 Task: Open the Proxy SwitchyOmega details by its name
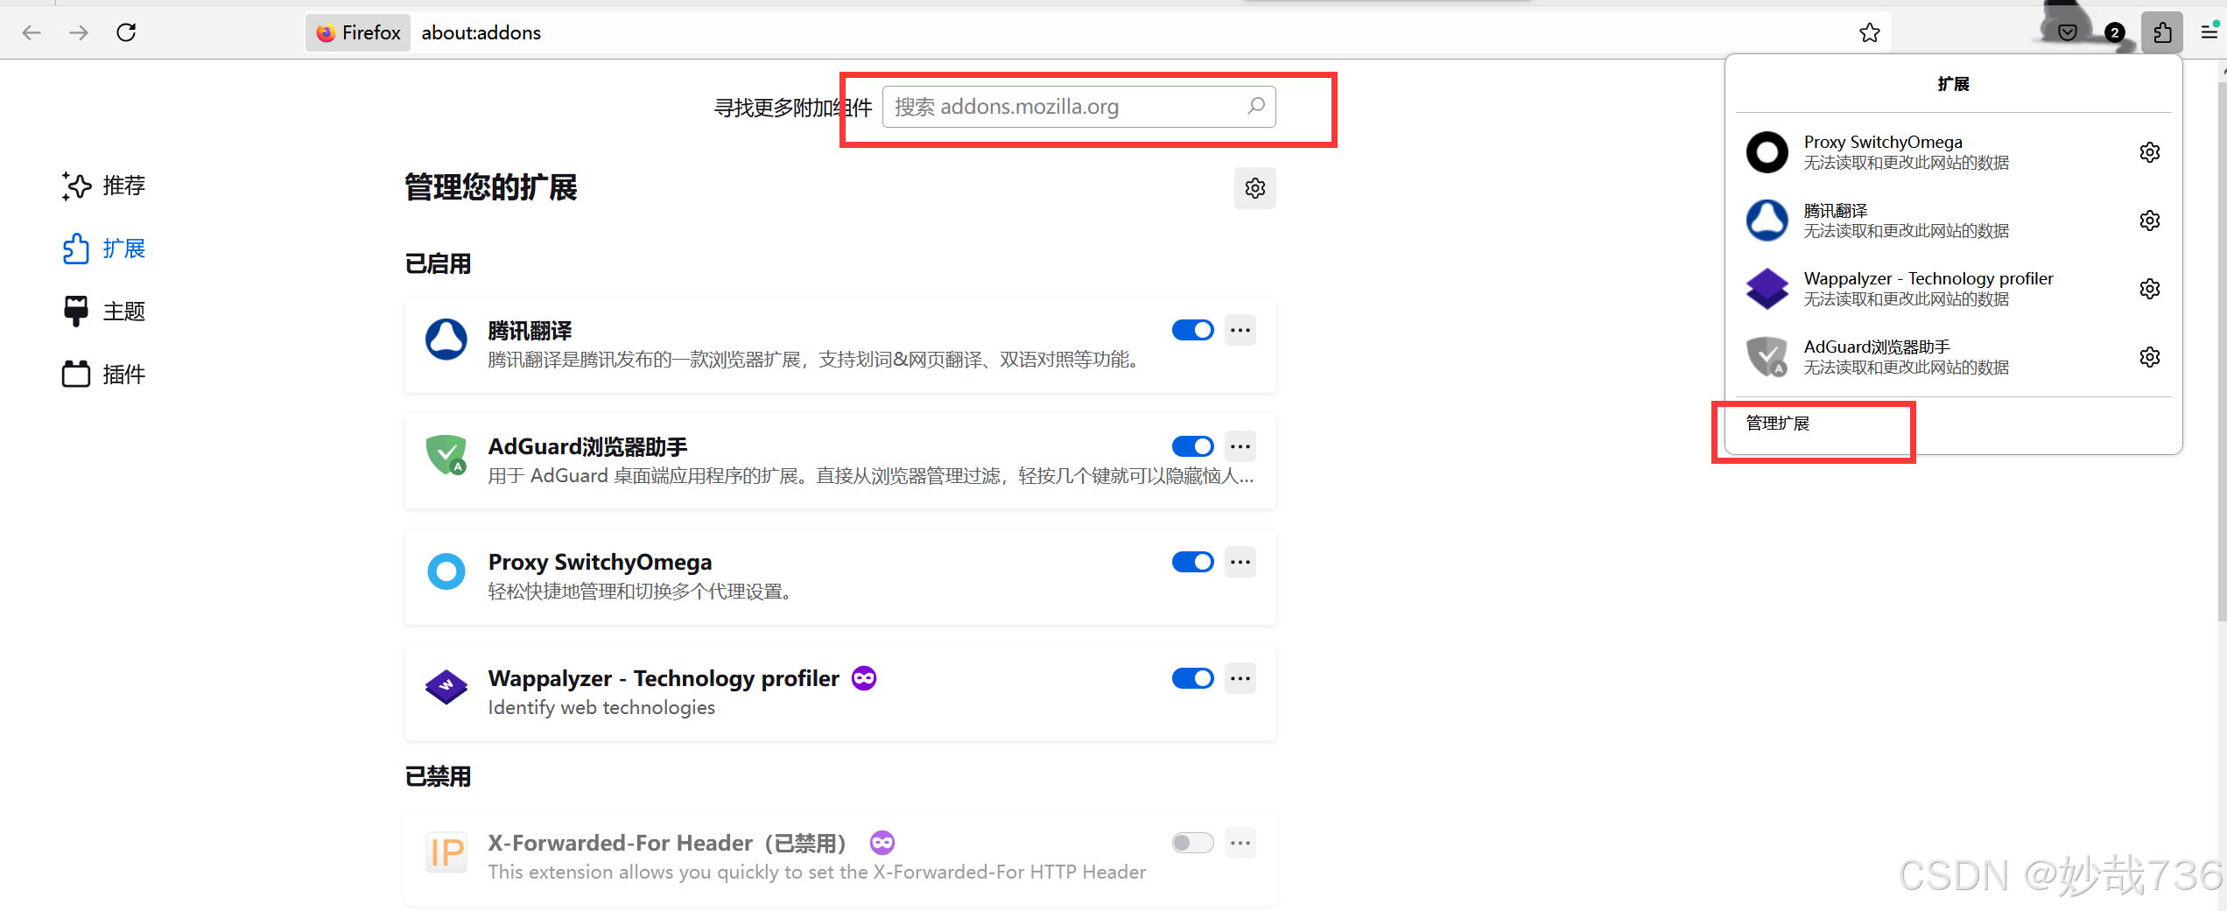pyautogui.click(x=600, y=562)
